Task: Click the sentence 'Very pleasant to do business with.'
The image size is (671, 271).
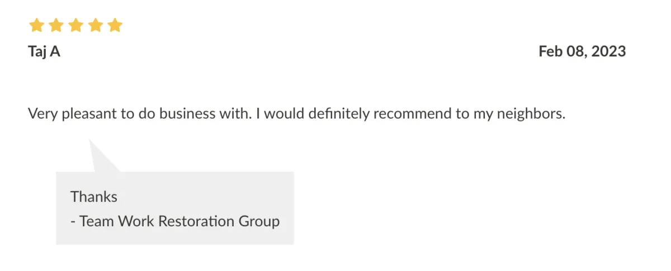Action: pos(140,115)
